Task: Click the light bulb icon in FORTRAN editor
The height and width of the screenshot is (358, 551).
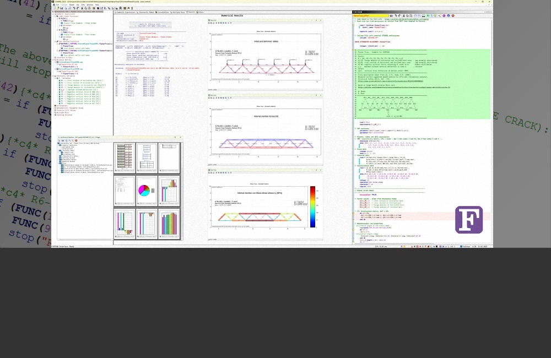Action: coord(435,16)
